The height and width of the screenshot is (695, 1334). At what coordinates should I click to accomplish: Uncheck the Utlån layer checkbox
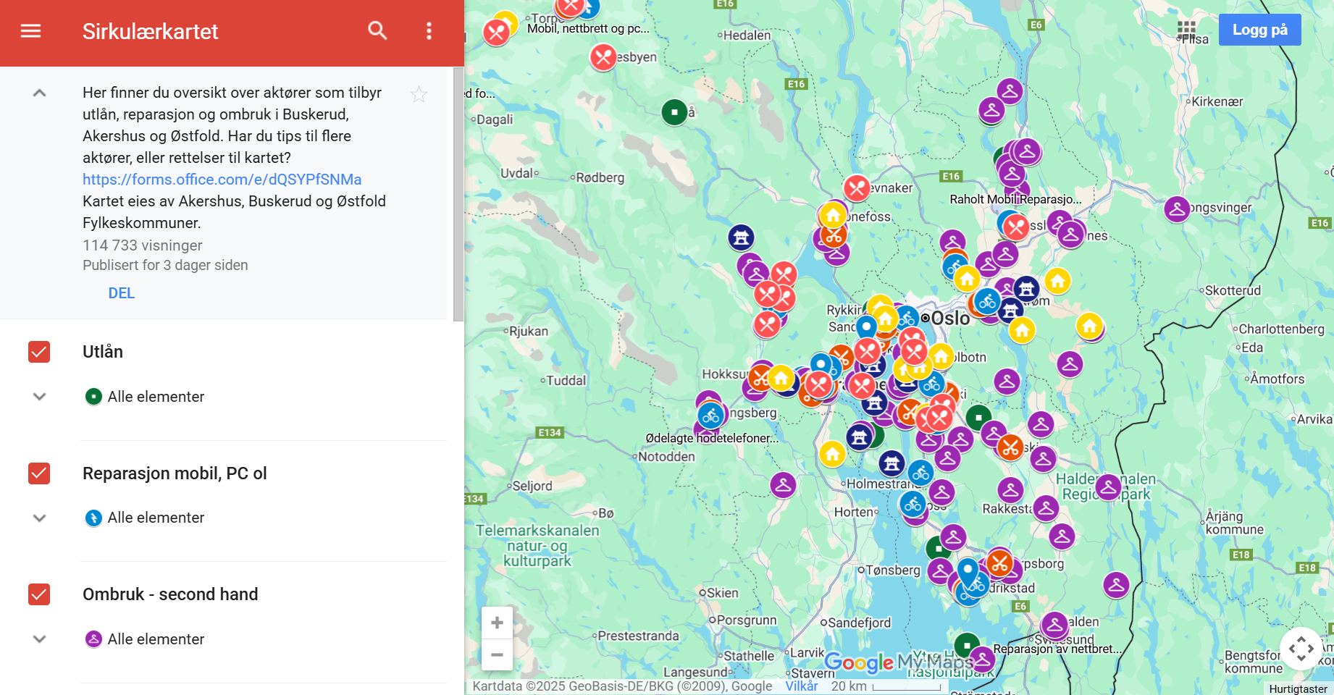39,352
